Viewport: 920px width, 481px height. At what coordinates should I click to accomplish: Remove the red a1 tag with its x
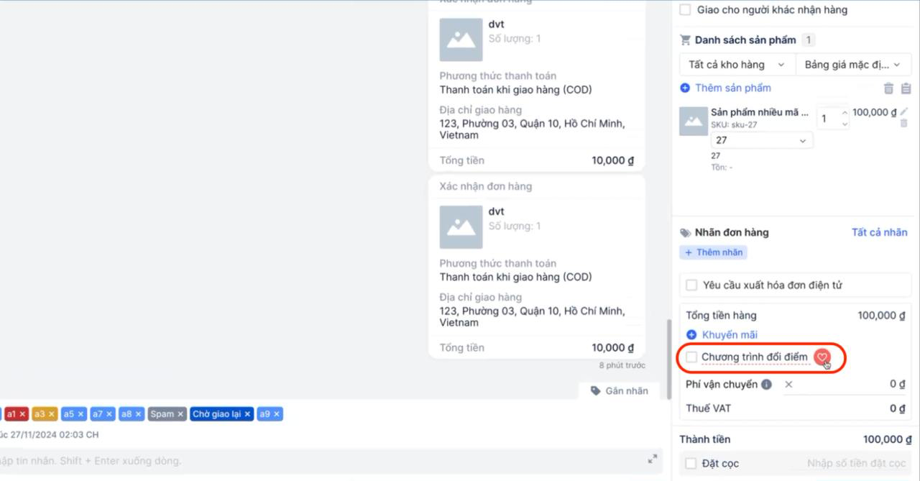coord(22,414)
